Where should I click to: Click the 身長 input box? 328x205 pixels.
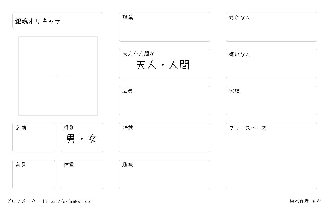[34, 174]
